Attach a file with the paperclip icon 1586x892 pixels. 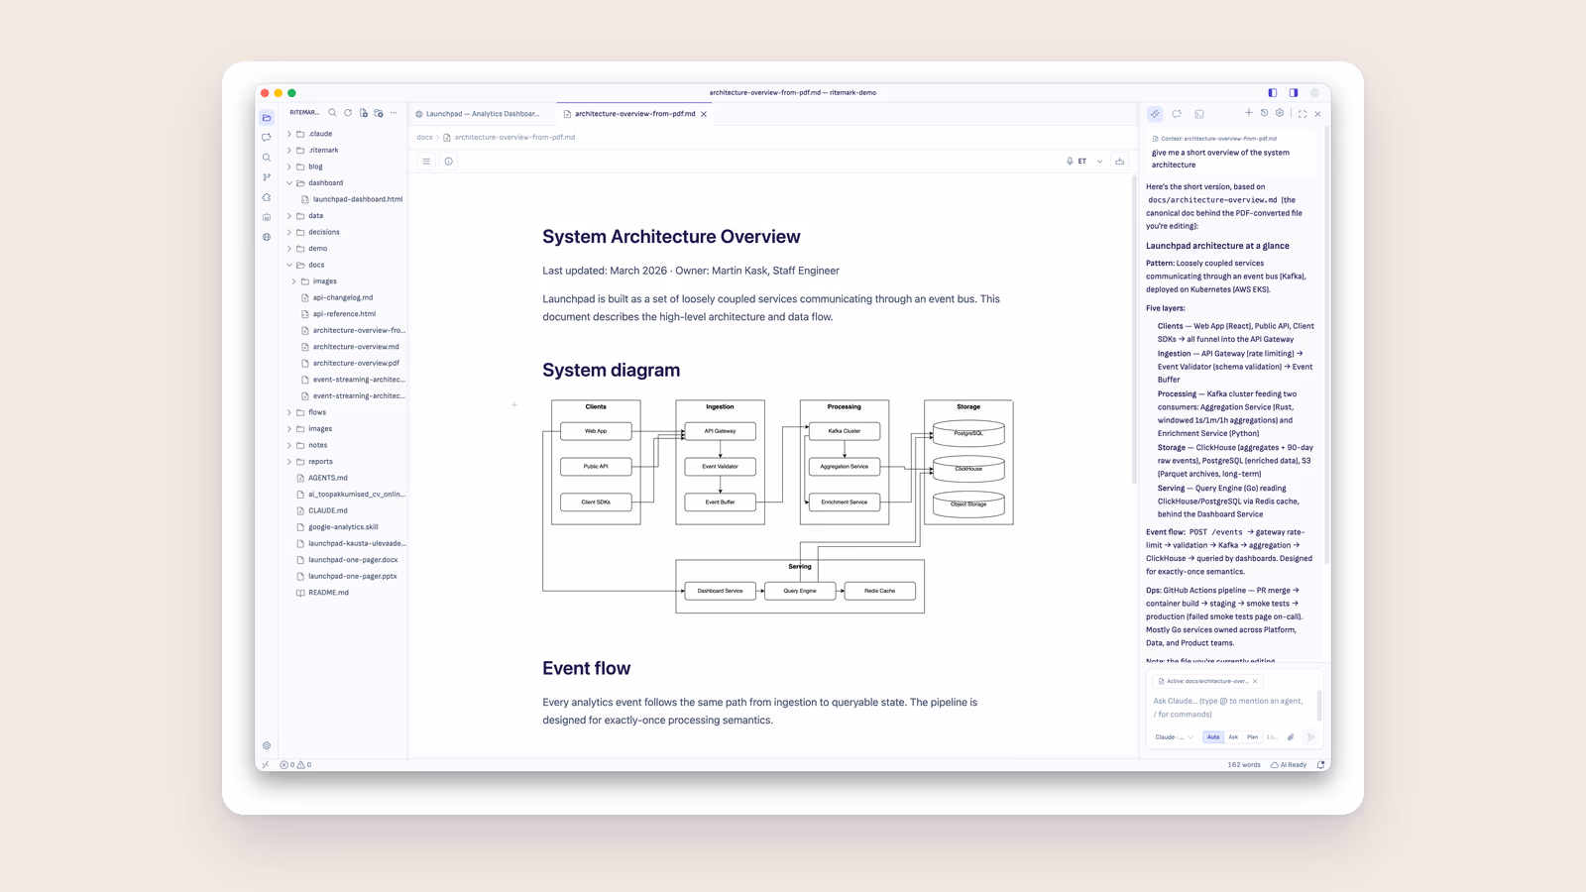[1291, 737]
